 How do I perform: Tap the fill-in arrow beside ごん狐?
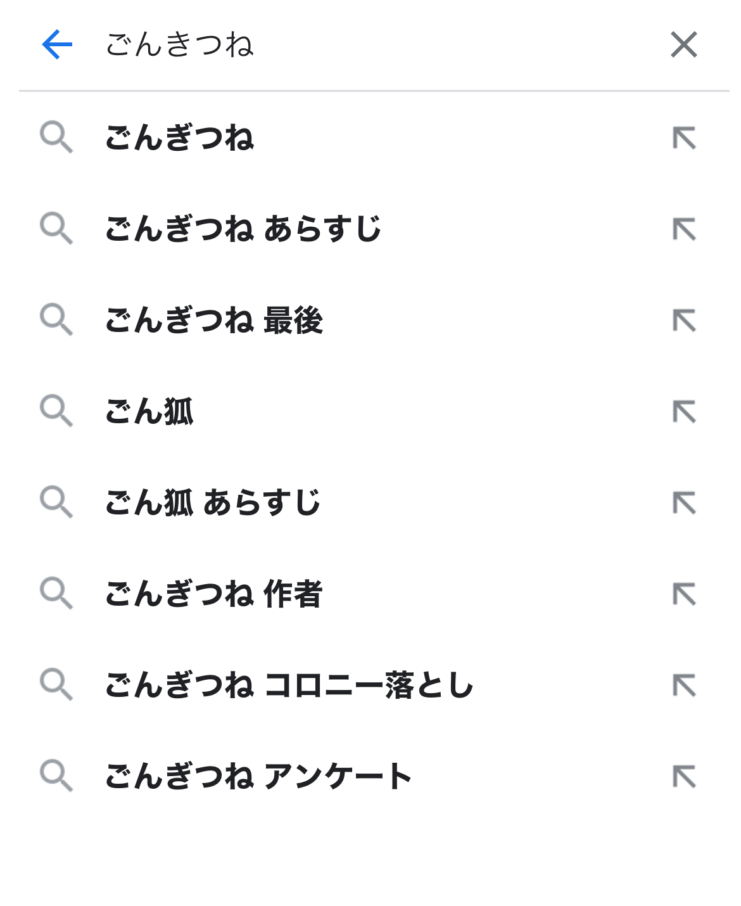(684, 411)
